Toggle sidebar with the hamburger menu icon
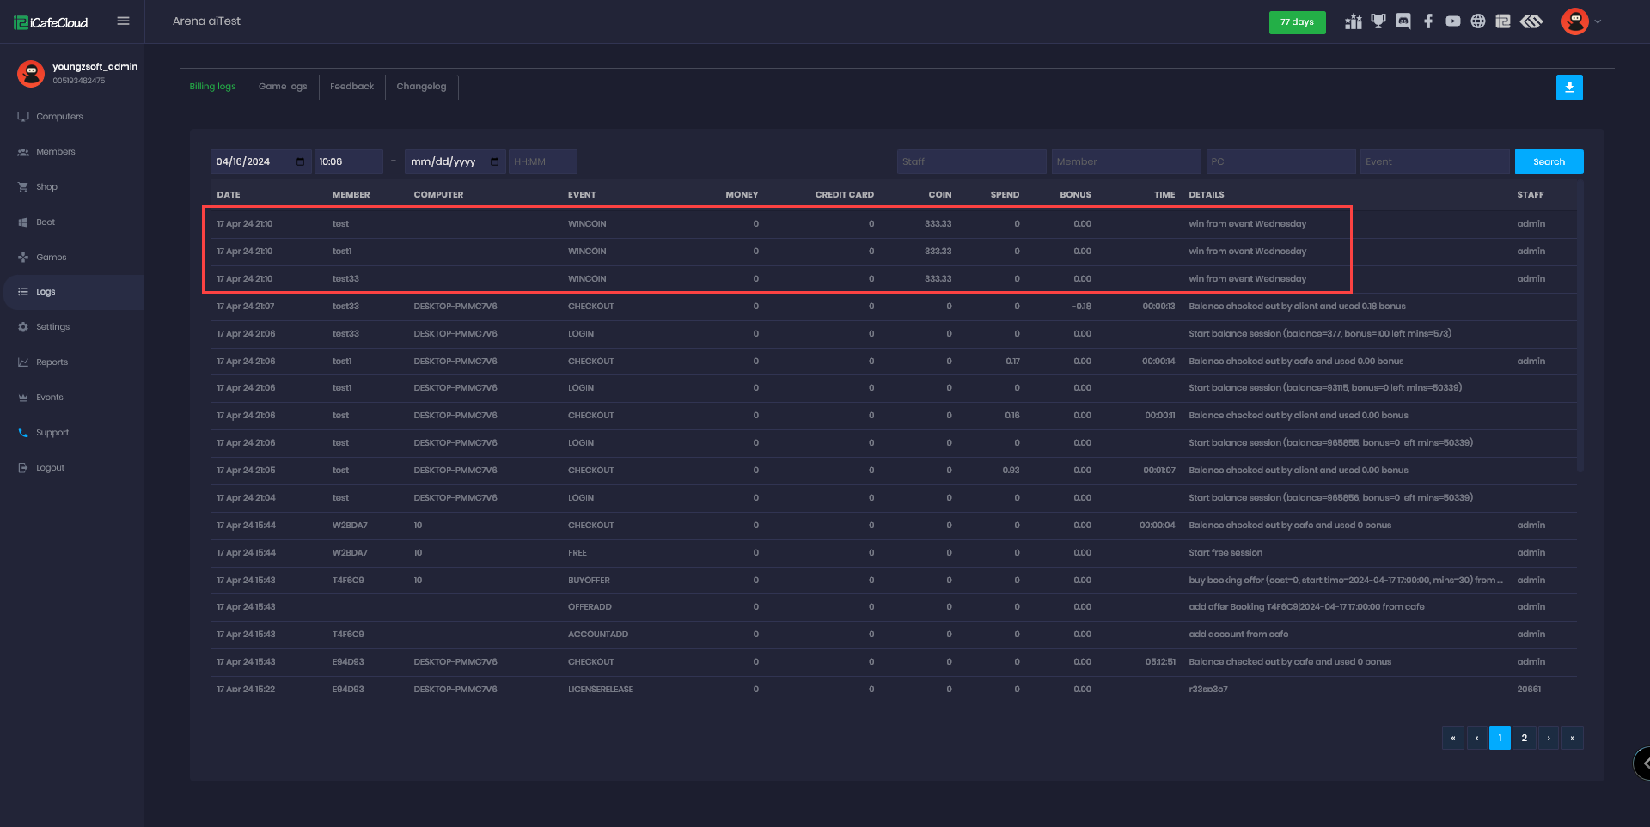 (123, 21)
